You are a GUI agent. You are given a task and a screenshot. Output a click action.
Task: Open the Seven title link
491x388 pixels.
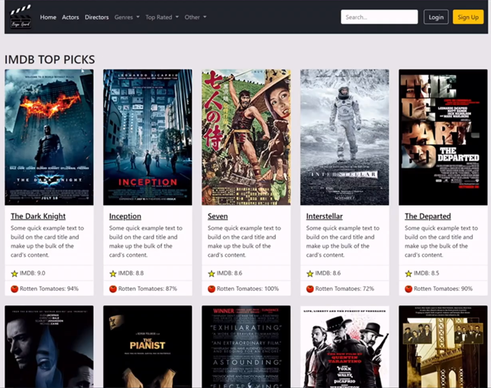(218, 216)
